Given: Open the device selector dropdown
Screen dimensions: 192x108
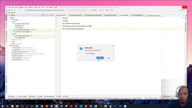Looking at the screenshot, I should (x=78, y=10).
